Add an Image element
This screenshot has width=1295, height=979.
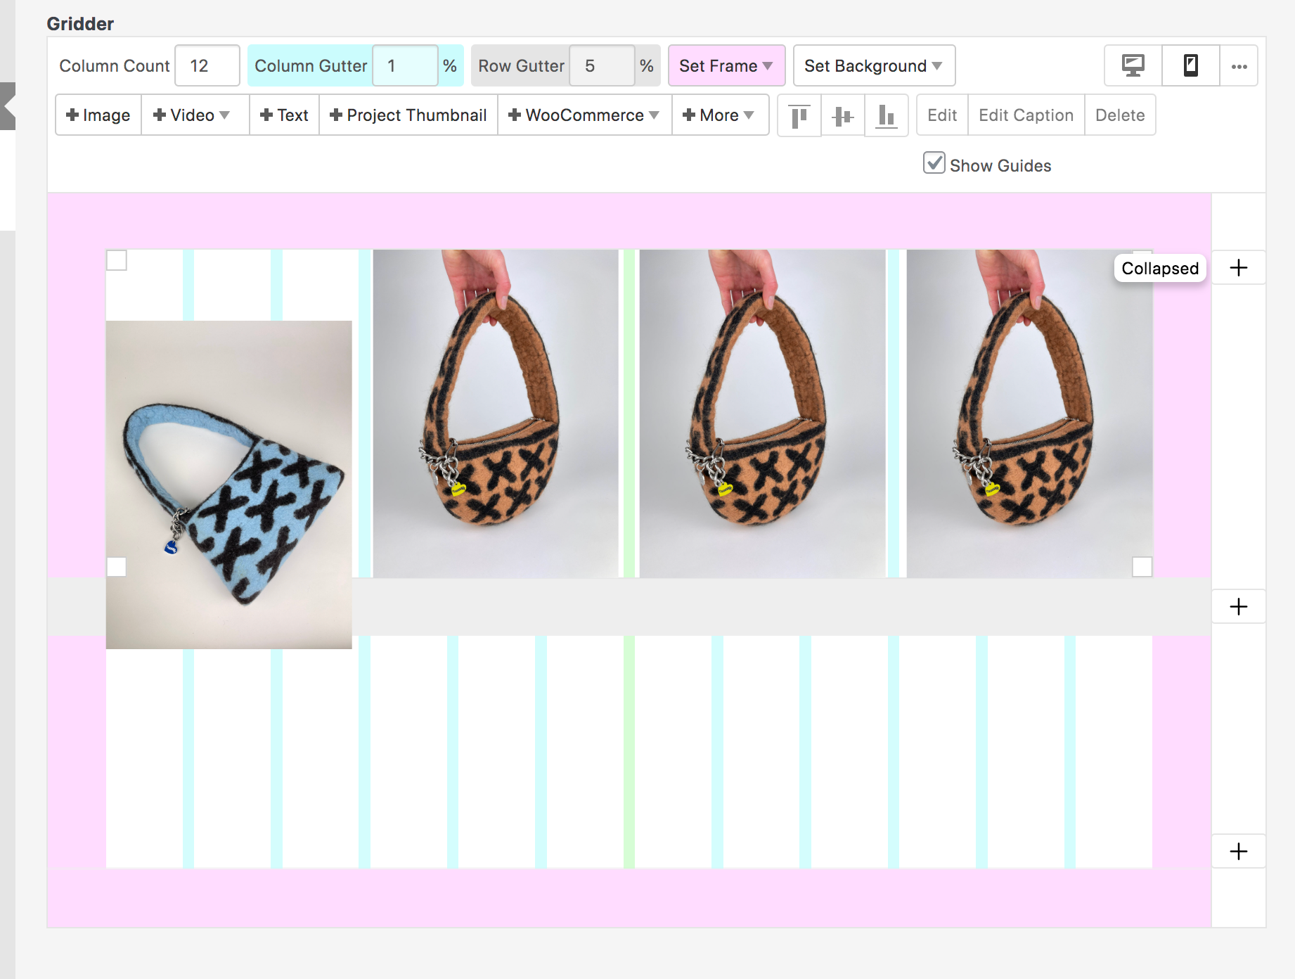pos(98,115)
